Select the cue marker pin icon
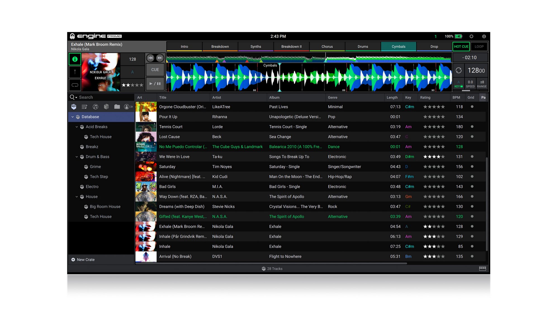This screenshot has width=559, height=314. [x=75, y=72]
